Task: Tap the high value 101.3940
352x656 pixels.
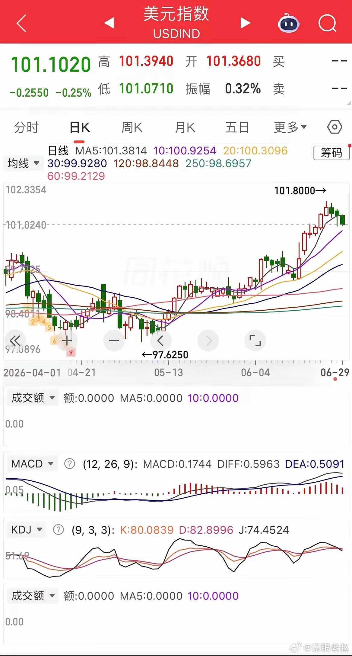Action: click(x=146, y=61)
